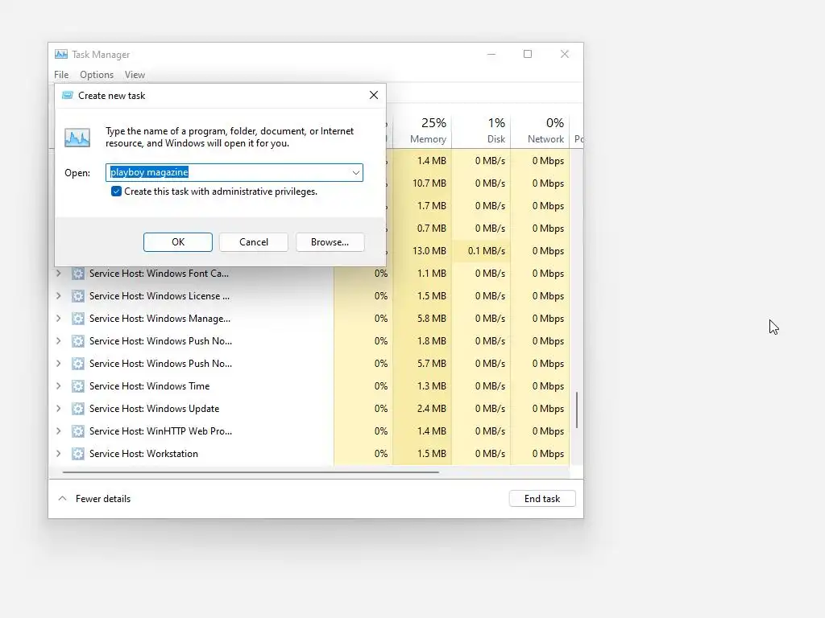Click Cancel in Create new task dialog
Image resolution: width=825 pixels, height=618 pixels.
254,242
